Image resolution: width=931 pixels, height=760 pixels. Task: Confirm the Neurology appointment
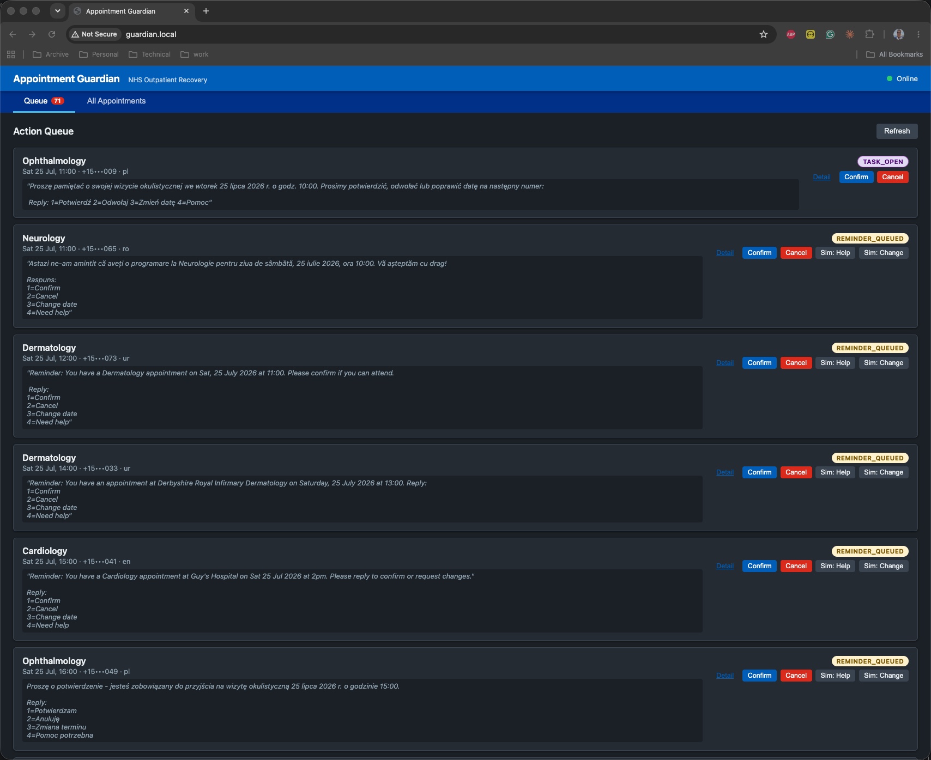pos(759,253)
